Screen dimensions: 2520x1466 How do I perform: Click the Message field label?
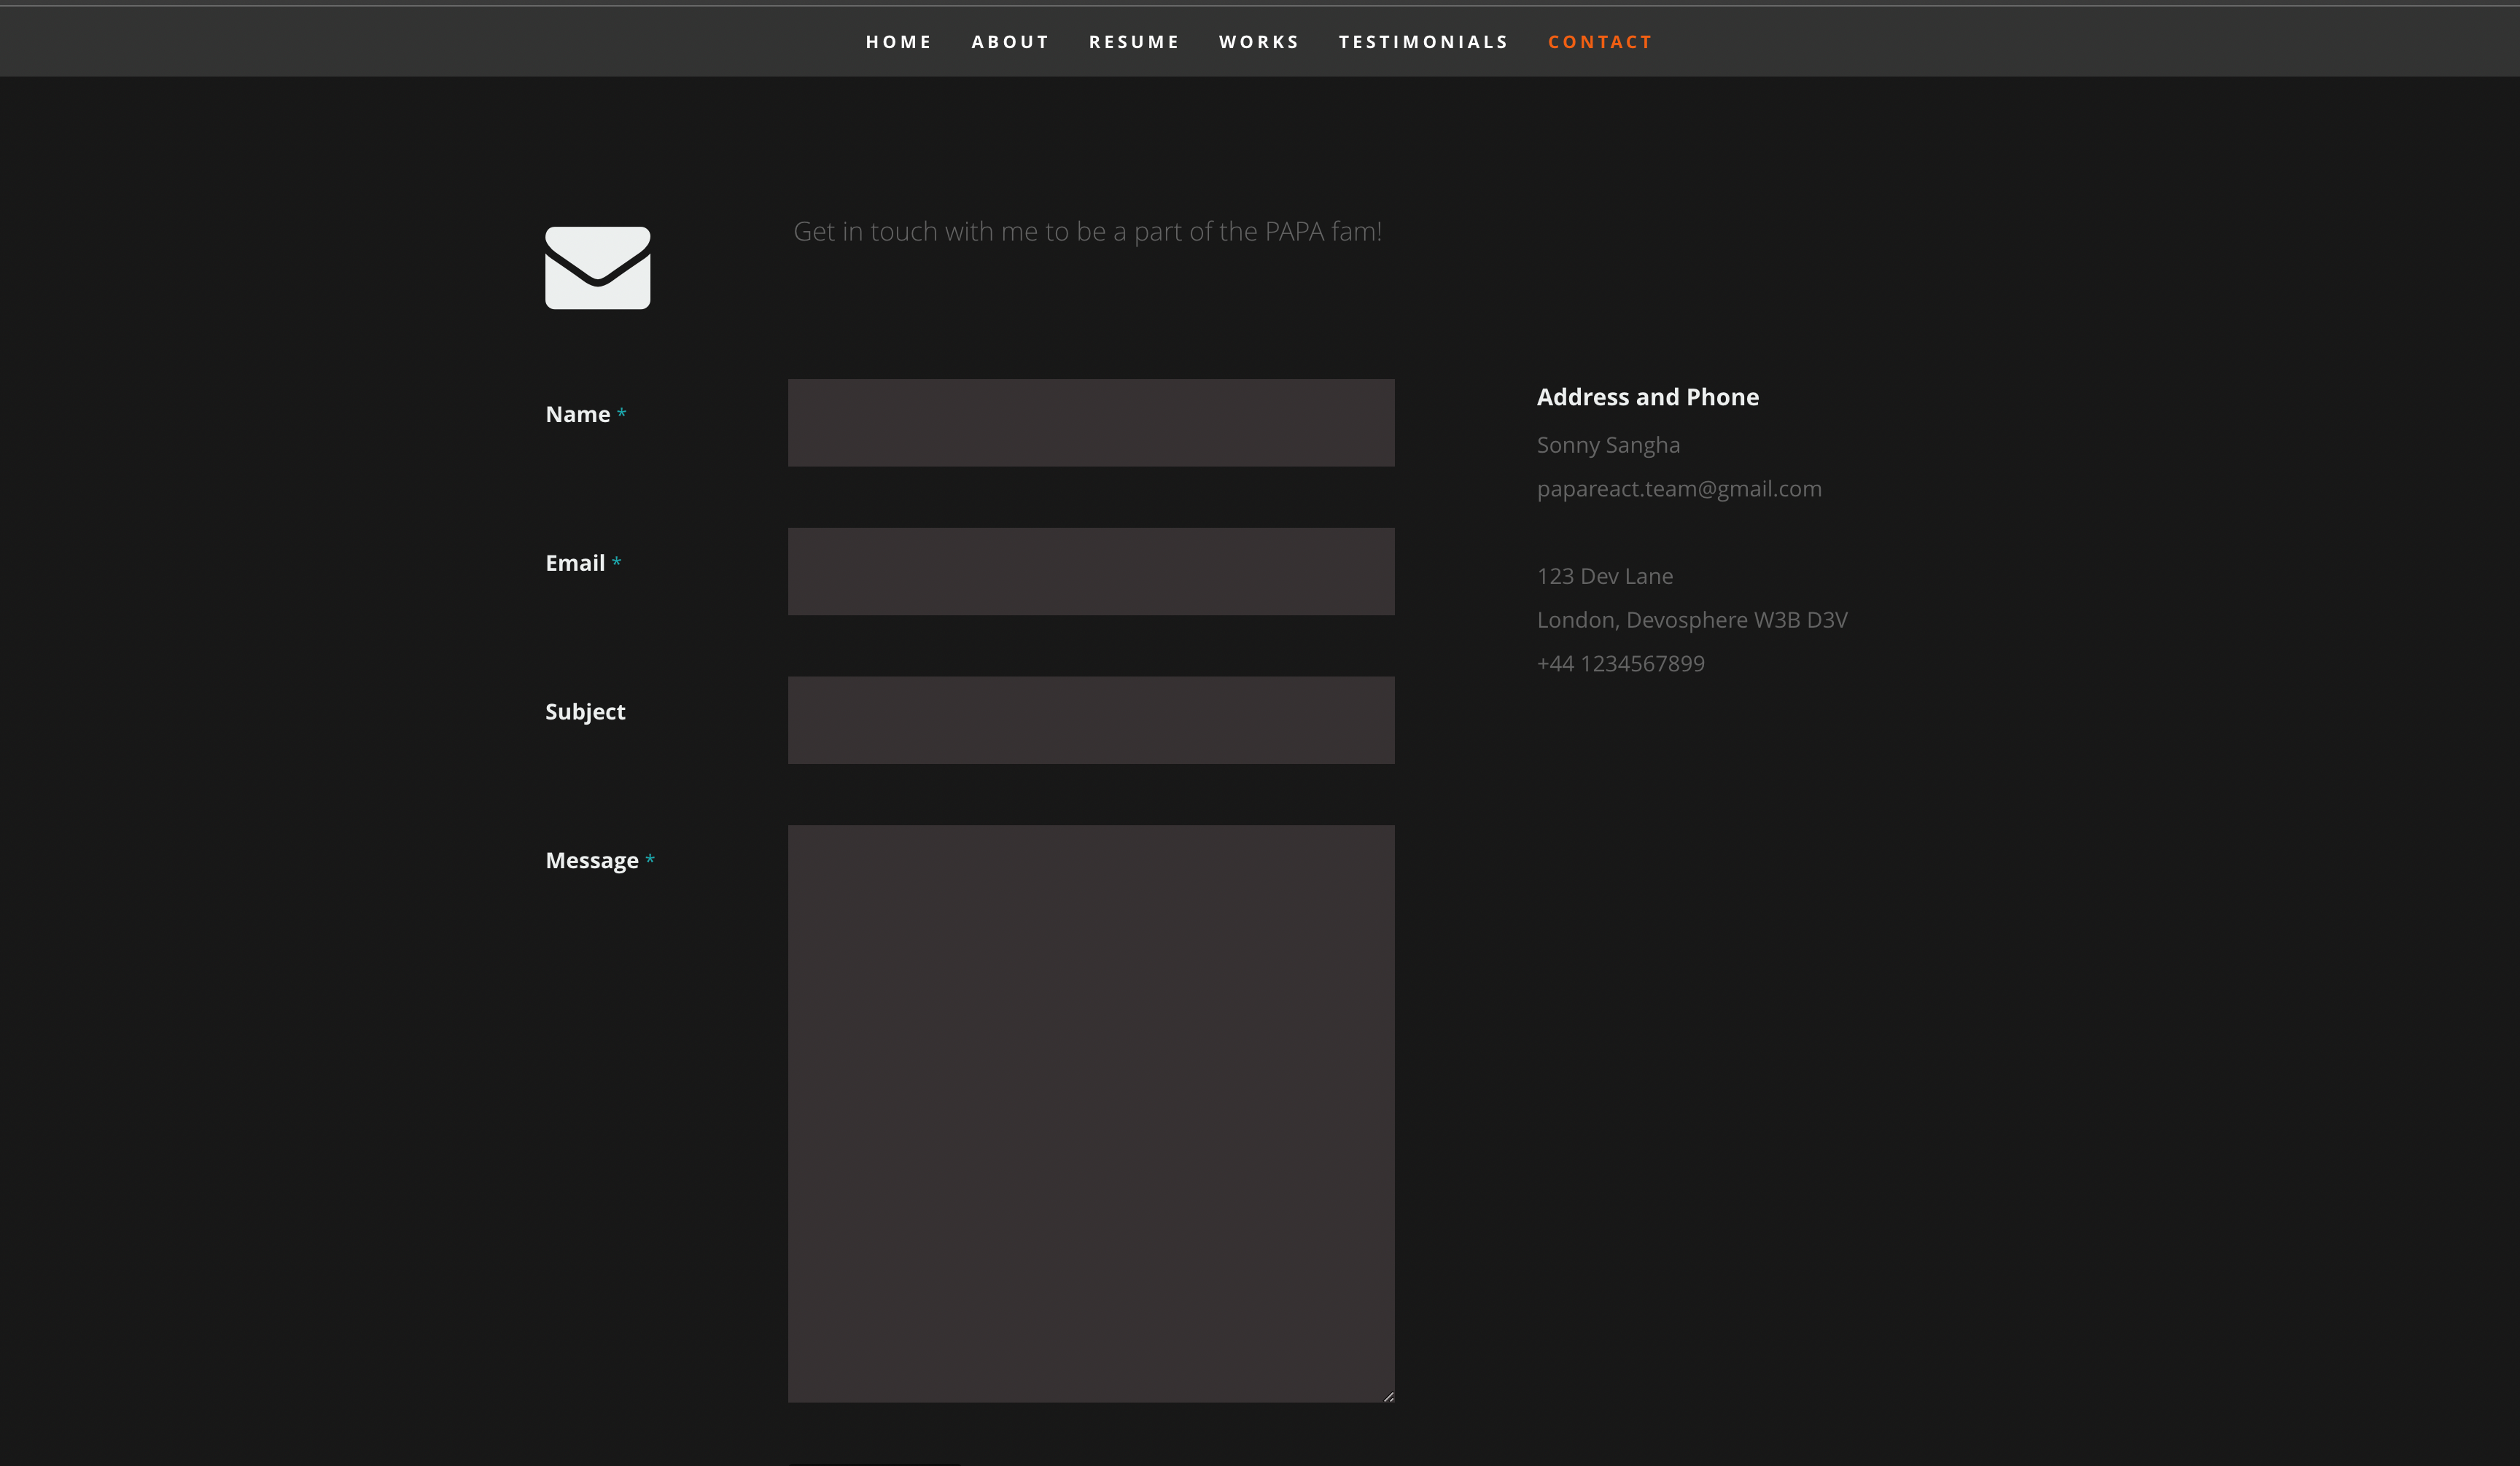point(592,861)
